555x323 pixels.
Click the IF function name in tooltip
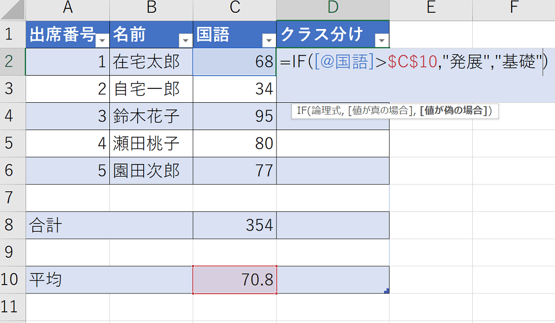pos(301,111)
